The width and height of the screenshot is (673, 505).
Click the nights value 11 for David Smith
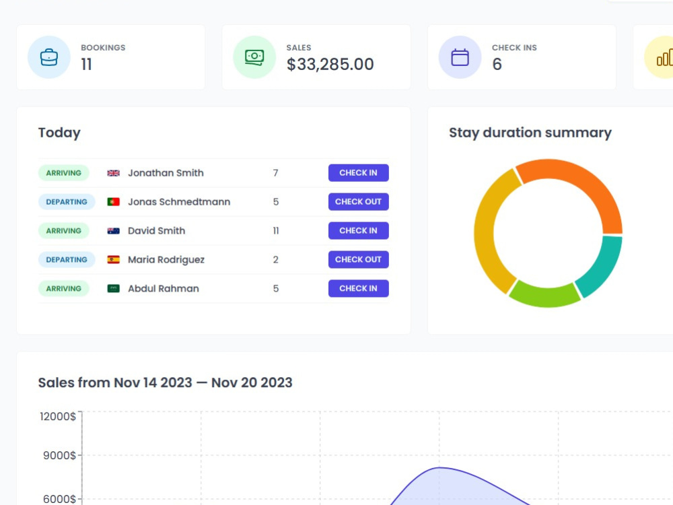point(275,230)
